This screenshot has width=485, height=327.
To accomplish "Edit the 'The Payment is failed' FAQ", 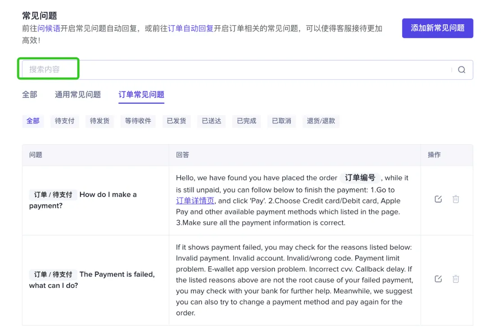I will [x=438, y=279].
